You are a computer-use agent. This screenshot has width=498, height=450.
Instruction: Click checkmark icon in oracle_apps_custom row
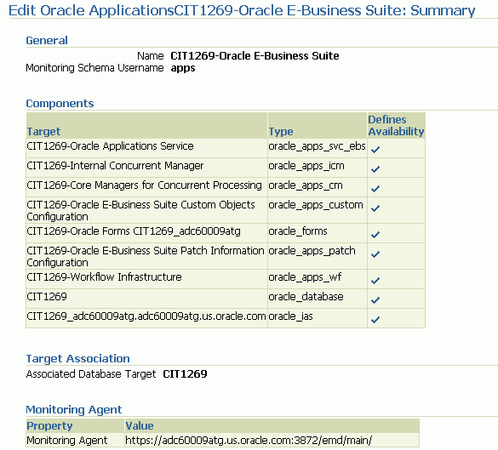coord(375,208)
